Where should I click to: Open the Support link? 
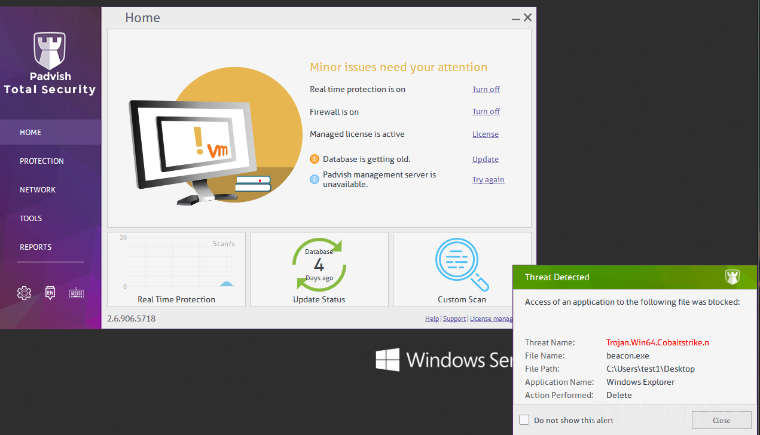[454, 318]
